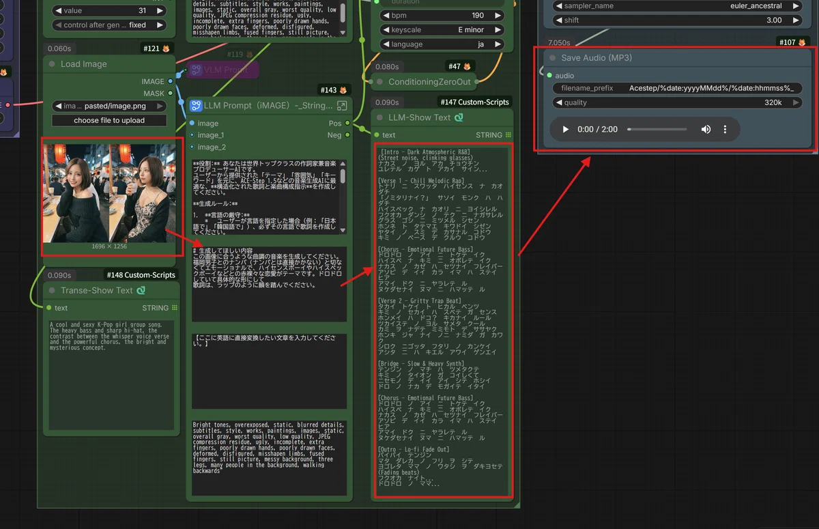
Task: Click the expand icon on LLM Prompt node
Action: (342, 106)
